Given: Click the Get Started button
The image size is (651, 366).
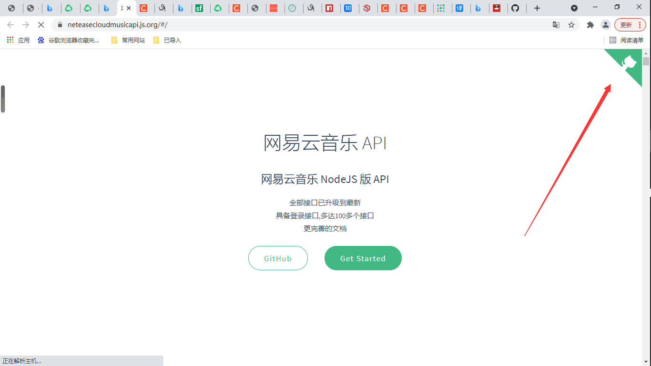Looking at the screenshot, I should click(363, 258).
